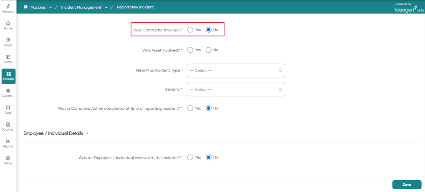425x192 pixels.
Task: Open the Reports bar-chart icon
Action: click(8, 141)
